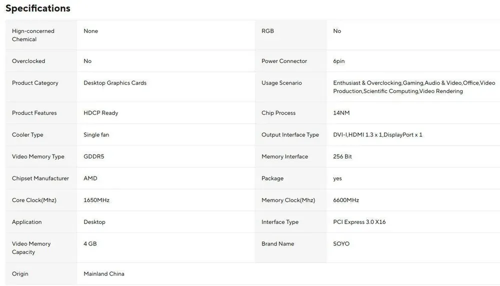
Task: Select the HDCP Ready feature value
Action: pyautogui.click(x=101, y=113)
